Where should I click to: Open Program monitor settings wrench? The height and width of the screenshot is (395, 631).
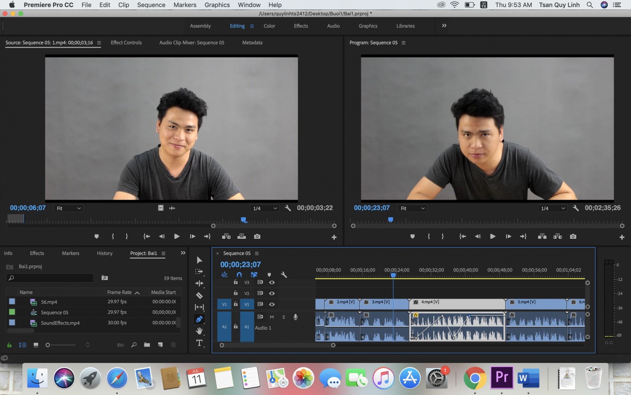(x=576, y=208)
